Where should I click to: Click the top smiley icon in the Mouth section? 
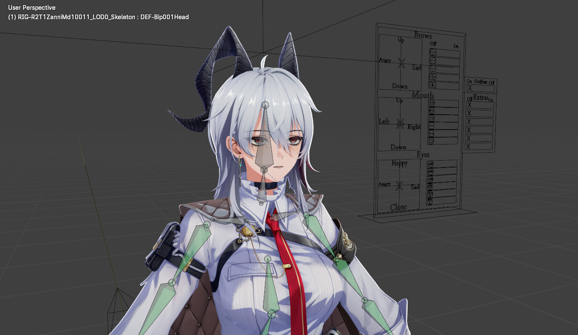coord(431,103)
